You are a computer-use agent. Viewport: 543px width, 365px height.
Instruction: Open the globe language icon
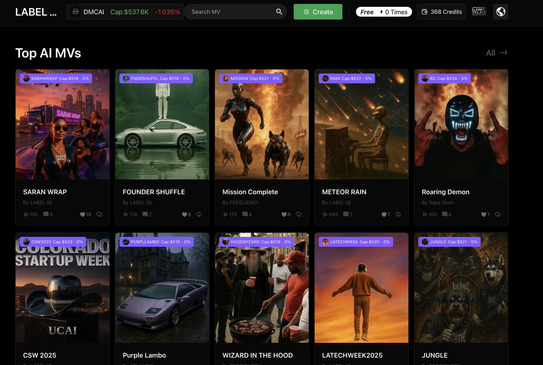coord(500,12)
